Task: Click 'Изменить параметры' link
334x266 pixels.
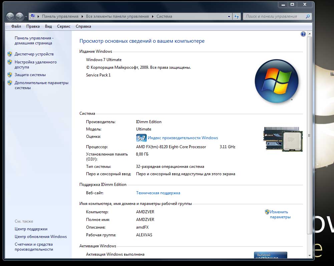Action: tap(280, 214)
